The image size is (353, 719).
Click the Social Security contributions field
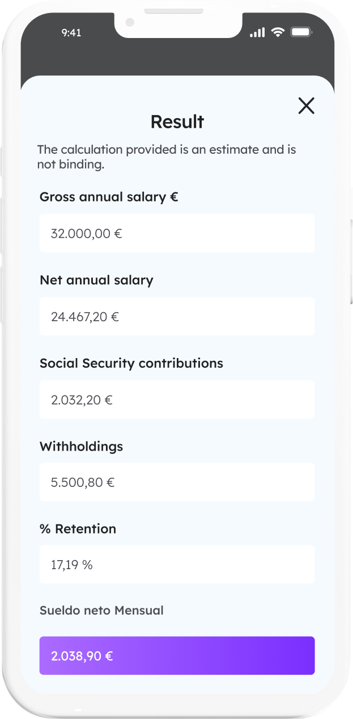177,400
